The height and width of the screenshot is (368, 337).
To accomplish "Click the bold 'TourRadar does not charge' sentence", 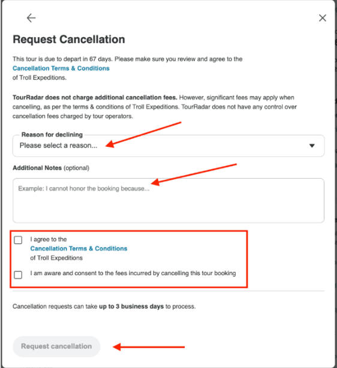I will click(95, 98).
